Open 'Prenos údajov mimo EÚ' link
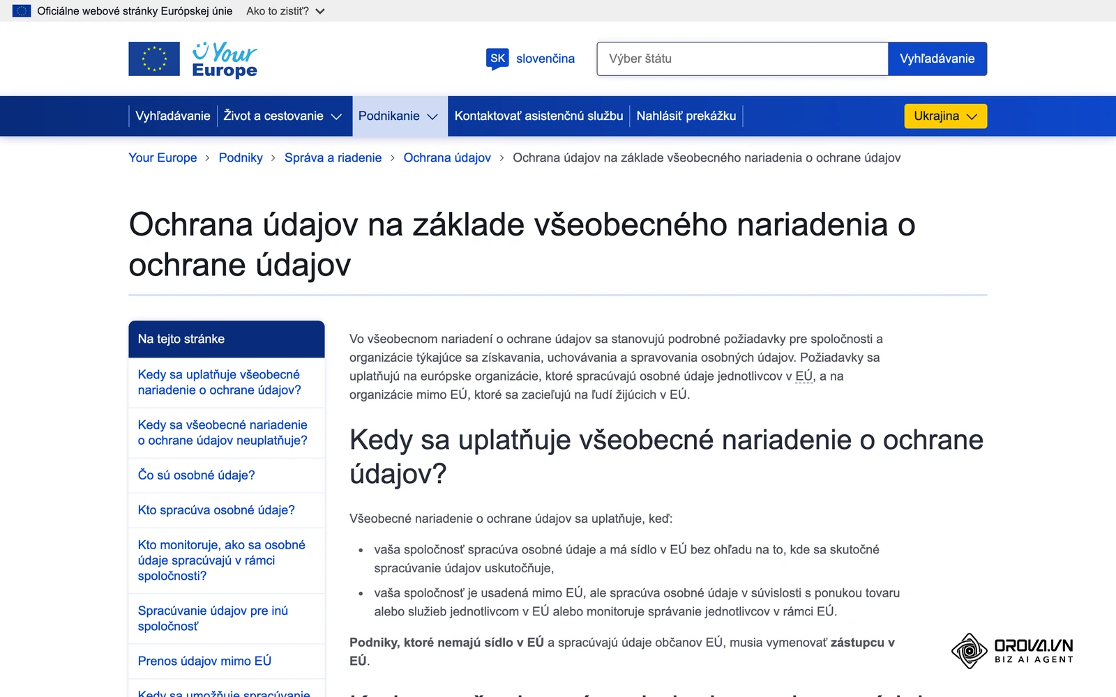Viewport: 1116px width, 697px height. pos(204,661)
